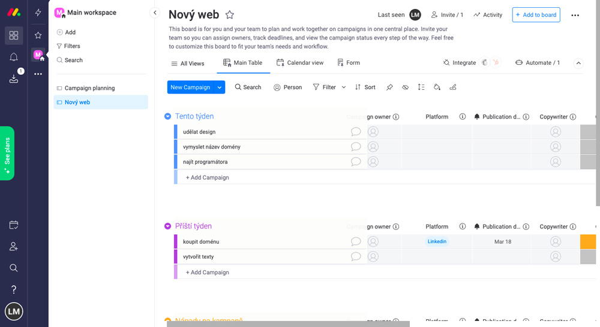Open the notifications bell in sidebar
This screenshot has width=600, height=327.
pos(14,57)
